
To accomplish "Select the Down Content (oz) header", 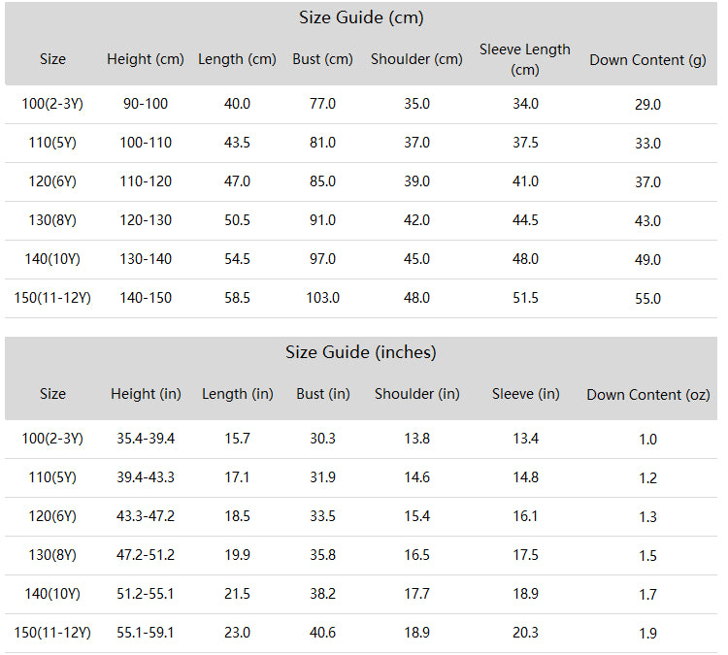I will [648, 395].
